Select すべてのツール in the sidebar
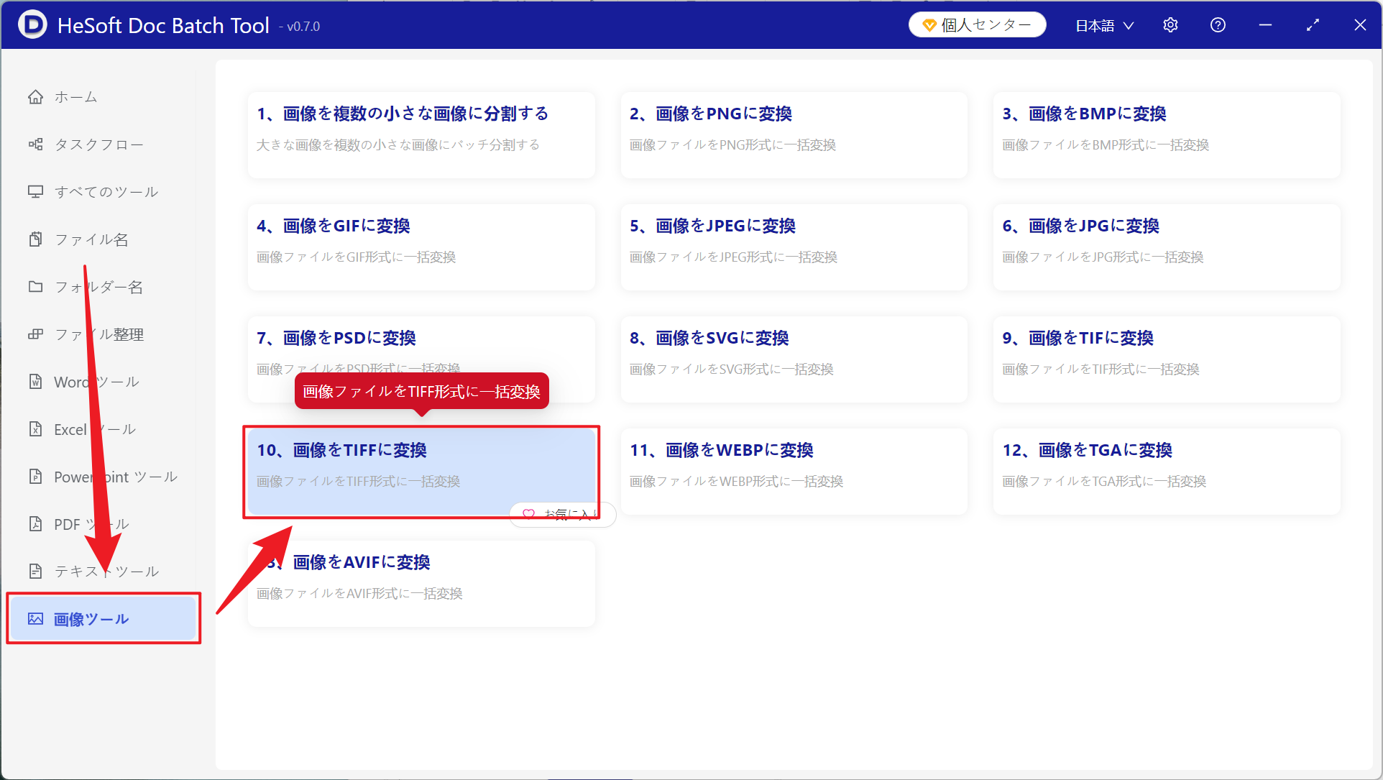Viewport: 1383px width, 780px height. [x=103, y=192]
